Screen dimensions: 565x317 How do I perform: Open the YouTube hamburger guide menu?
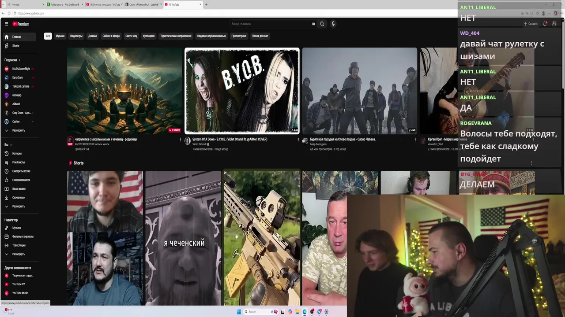[6, 24]
